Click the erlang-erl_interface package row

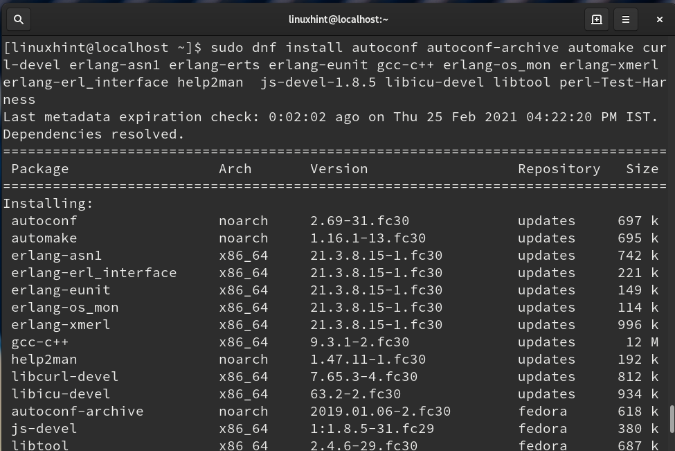click(x=94, y=272)
